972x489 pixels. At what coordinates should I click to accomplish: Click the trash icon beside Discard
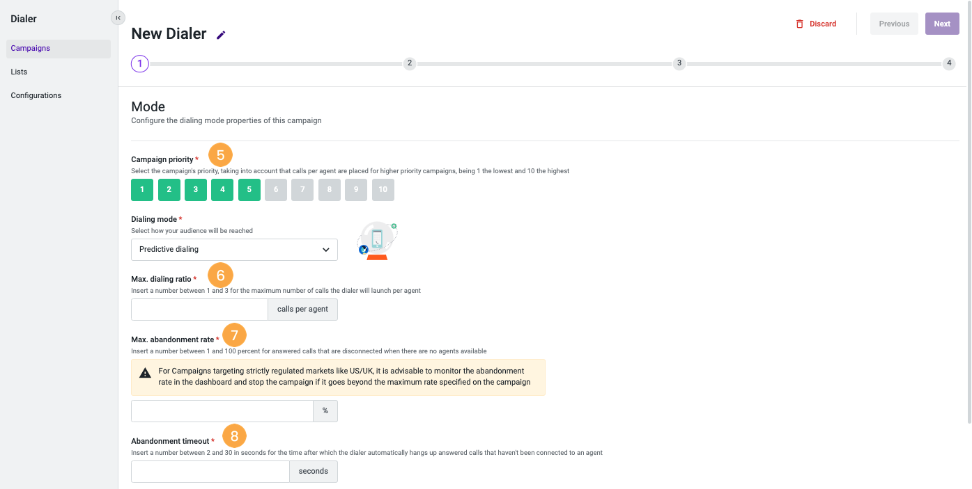799,23
